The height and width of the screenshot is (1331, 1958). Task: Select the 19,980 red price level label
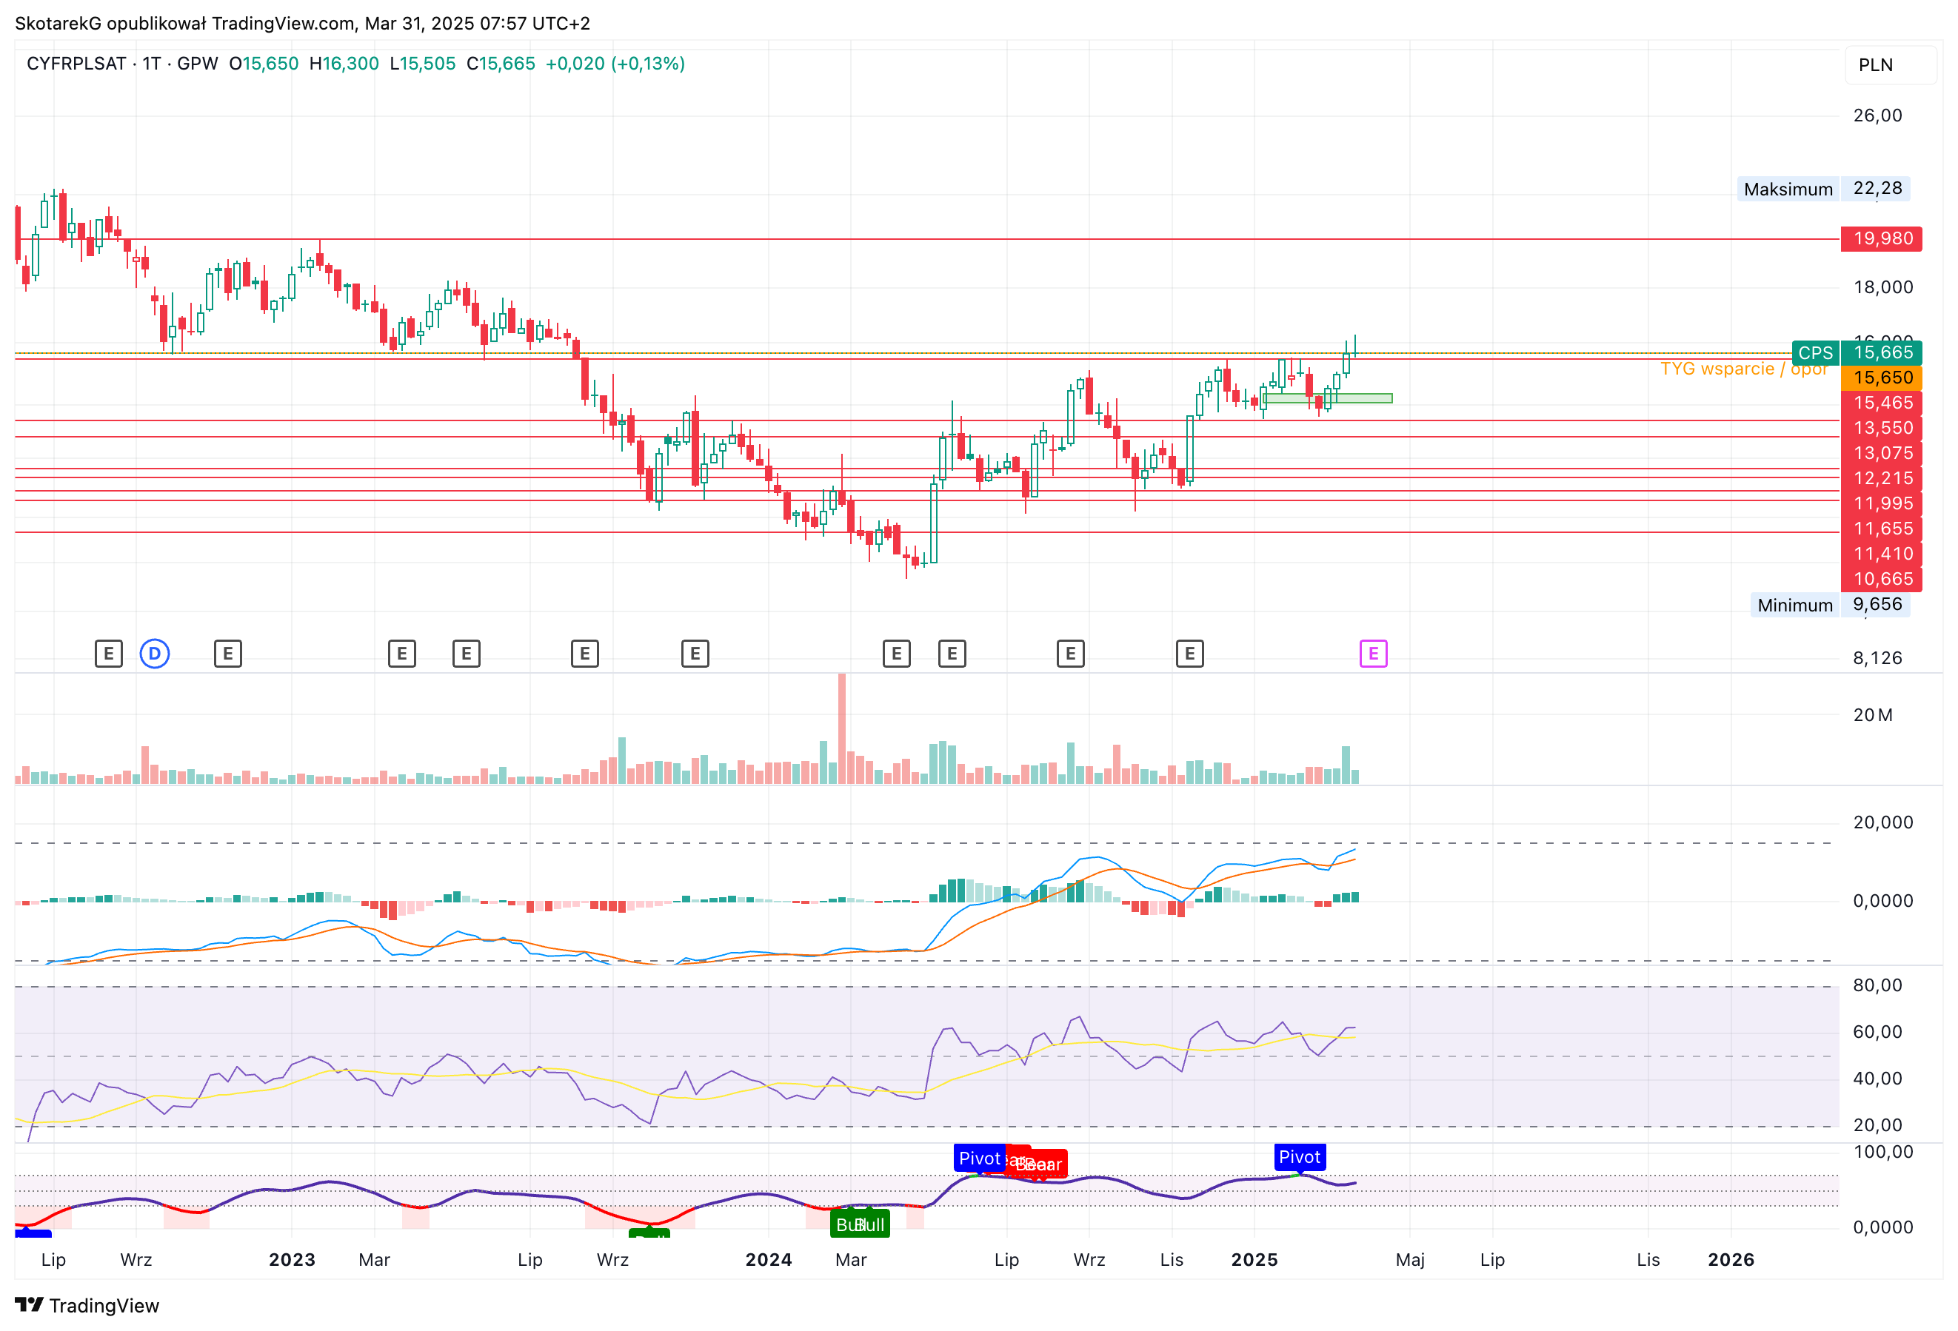[x=1882, y=238]
